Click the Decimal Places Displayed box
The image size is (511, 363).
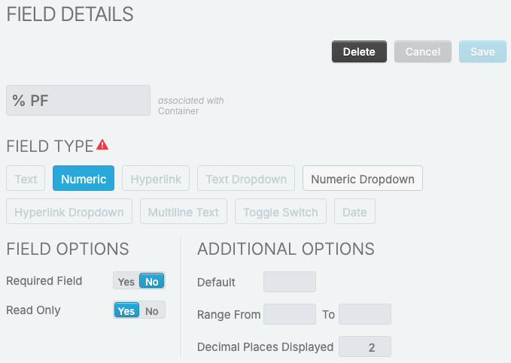[x=365, y=346]
